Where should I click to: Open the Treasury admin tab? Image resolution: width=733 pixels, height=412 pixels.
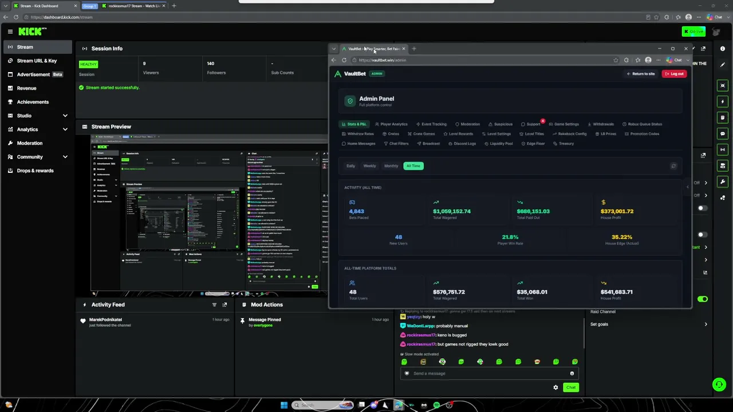[x=563, y=144]
